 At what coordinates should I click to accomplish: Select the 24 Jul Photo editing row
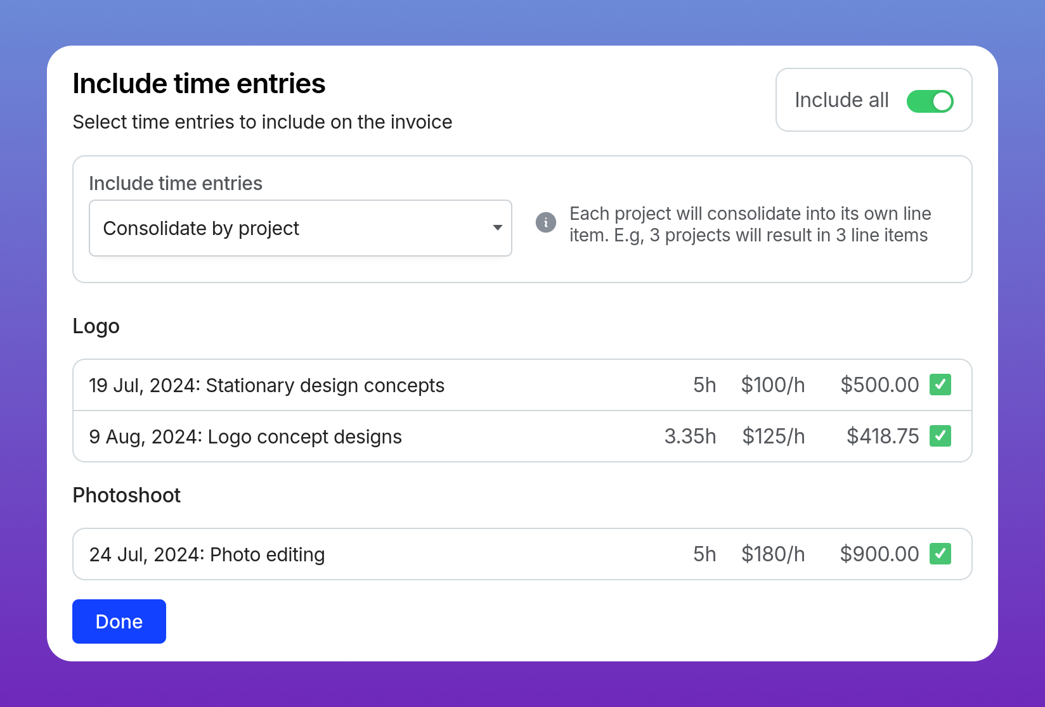point(522,554)
